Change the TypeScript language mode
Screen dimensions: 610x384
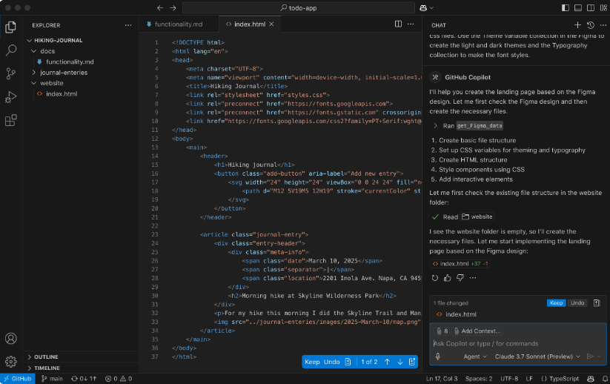pyautogui.click(x=560, y=379)
